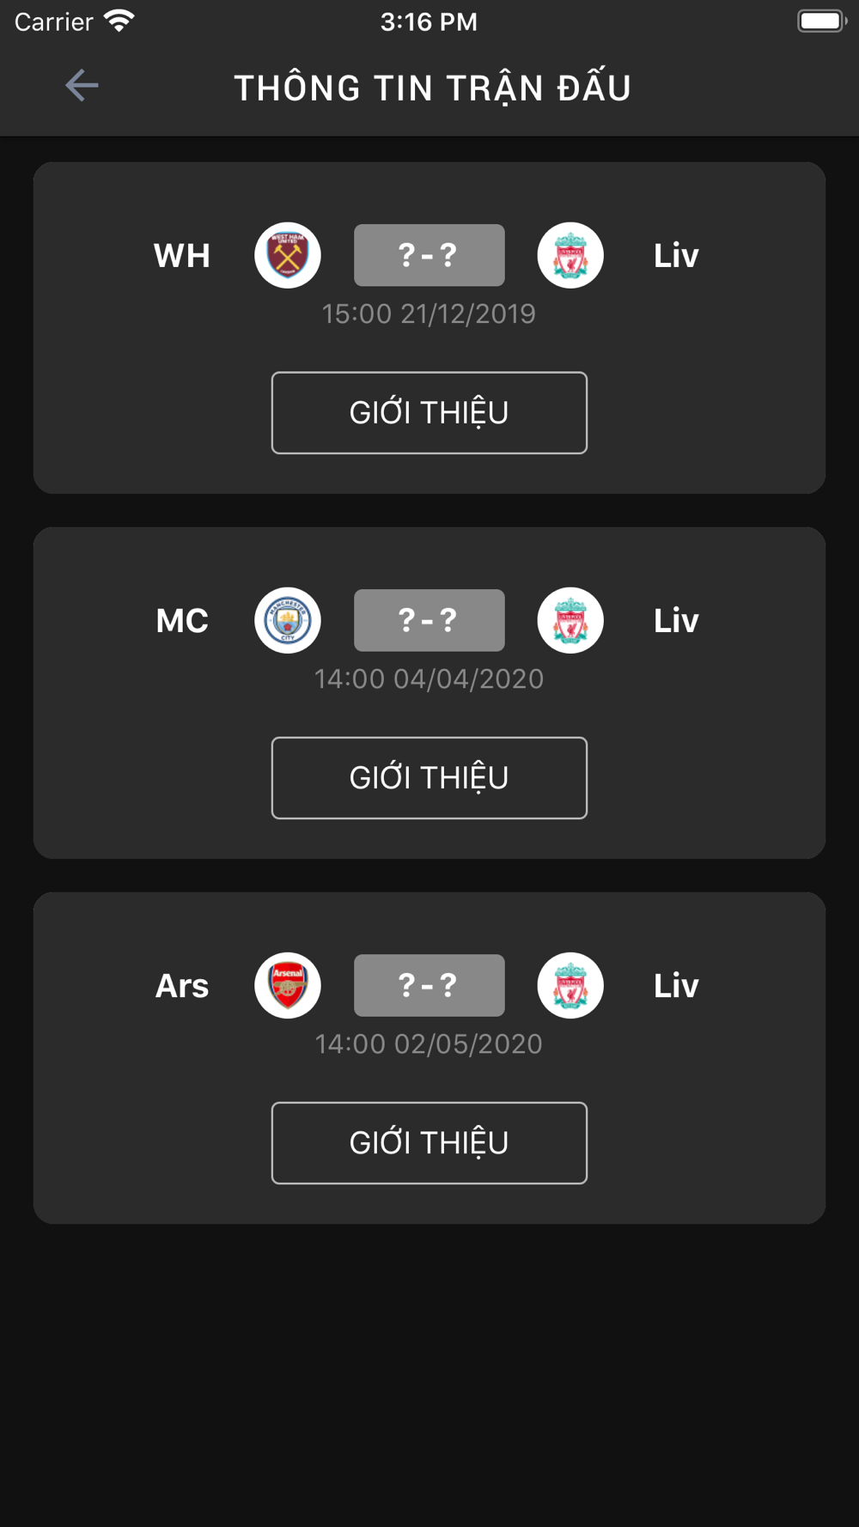Tap Liverpool crest in MC match
The height and width of the screenshot is (1527, 859).
[570, 620]
